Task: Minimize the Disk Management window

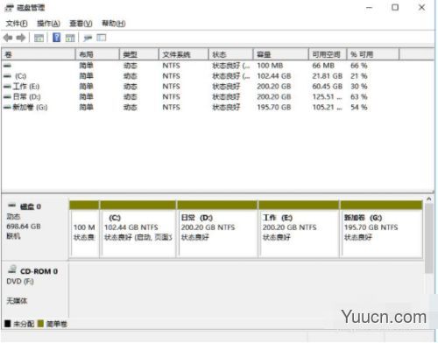Action: 370,8
